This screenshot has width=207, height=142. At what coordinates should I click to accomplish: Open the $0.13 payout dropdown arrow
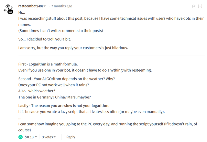click(x=36, y=137)
